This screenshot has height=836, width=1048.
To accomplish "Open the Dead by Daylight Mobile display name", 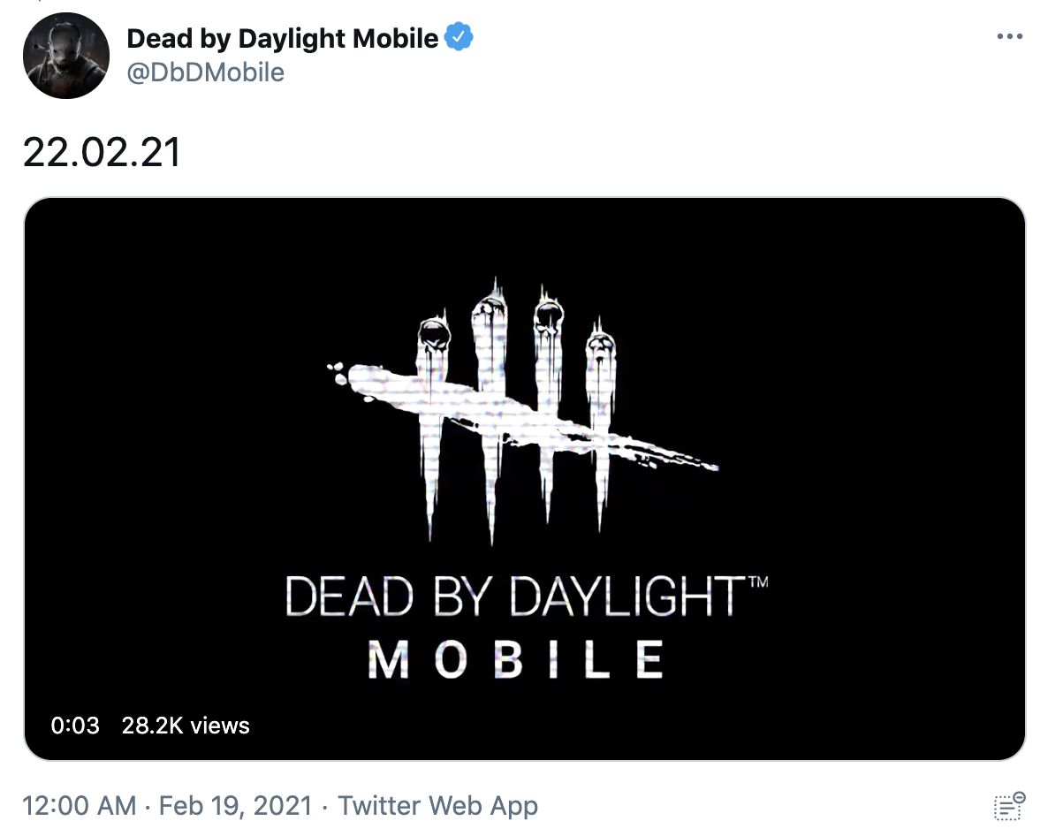I will click(282, 39).
